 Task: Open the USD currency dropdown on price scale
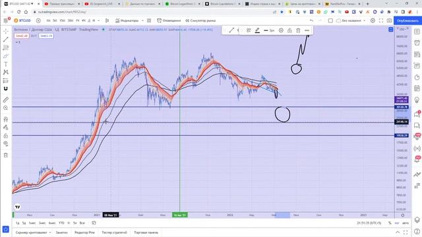[x=402, y=29]
